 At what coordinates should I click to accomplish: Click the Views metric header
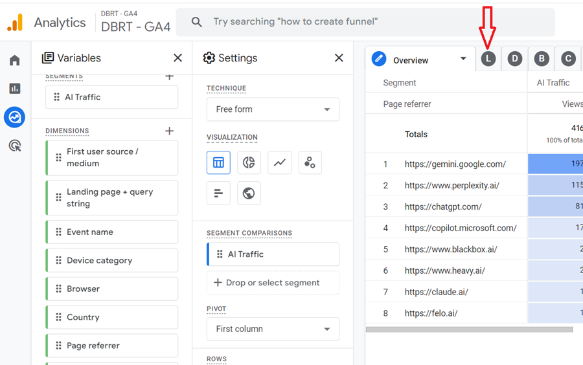(572, 104)
